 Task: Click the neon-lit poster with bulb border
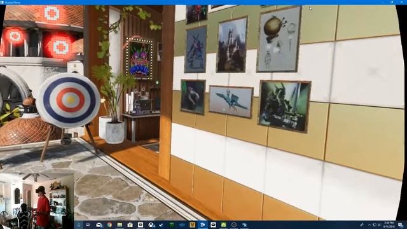[x=139, y=59]
